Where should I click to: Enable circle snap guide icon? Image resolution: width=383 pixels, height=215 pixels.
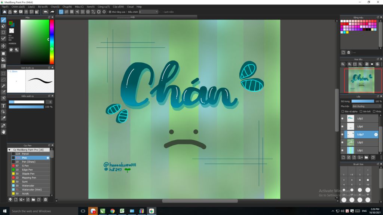coord(88,12)
